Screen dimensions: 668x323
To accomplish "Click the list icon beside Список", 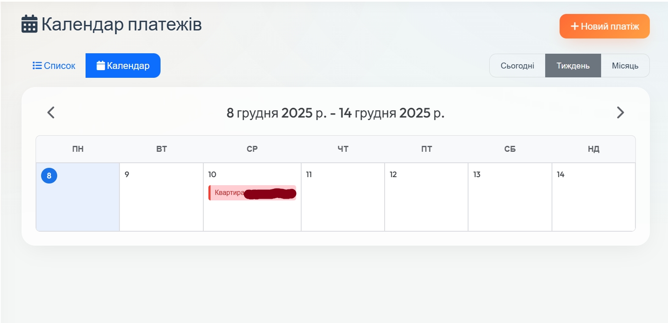I will click(x=37, y=66).
